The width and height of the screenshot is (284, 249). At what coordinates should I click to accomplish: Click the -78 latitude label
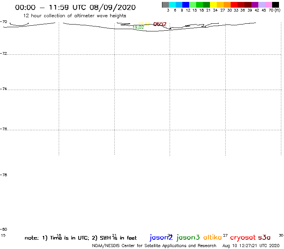tap(3, 175)
